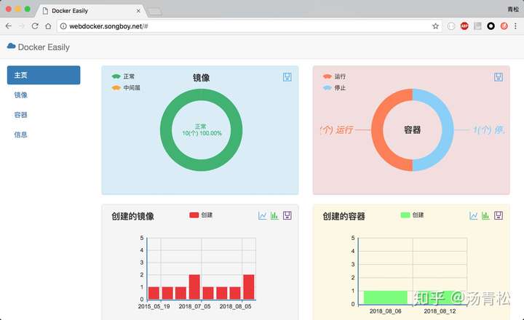This screenshot has height=320, width=524.
Task: Click the gray square extension icon
Action: [477, 26]
